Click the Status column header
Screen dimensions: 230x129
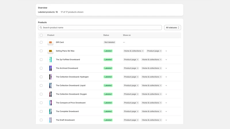click(x=106, y=35)
